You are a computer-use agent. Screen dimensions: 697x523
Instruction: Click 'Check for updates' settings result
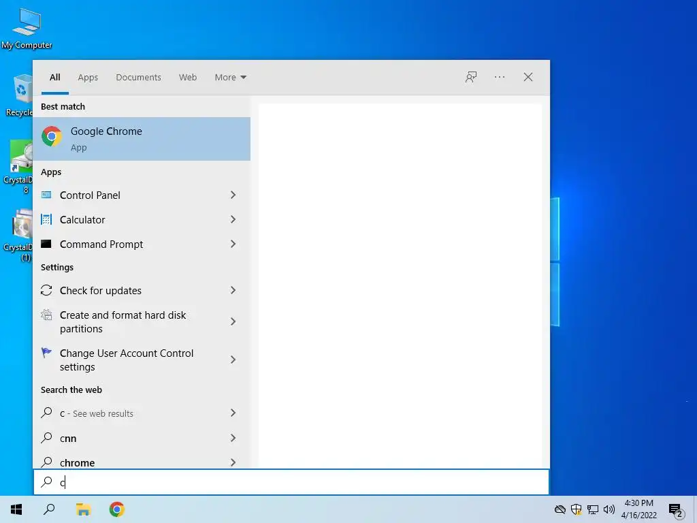click(101, 290)
